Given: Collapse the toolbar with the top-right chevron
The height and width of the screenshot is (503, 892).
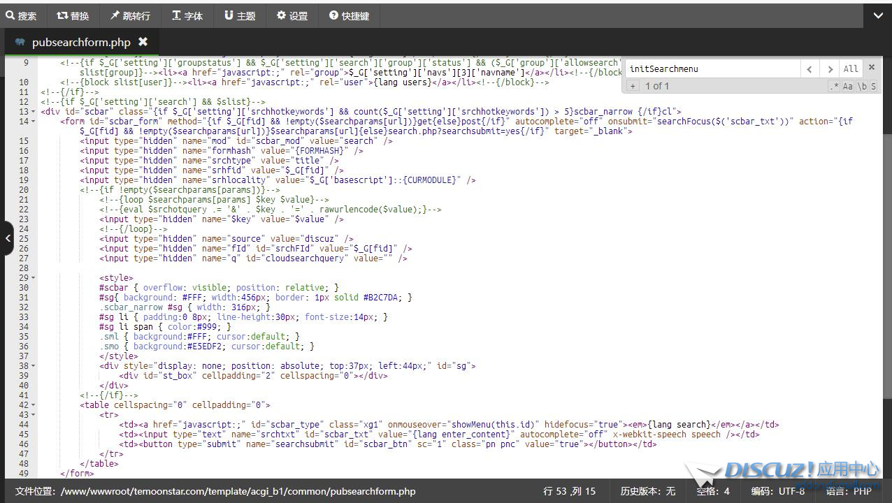Looking at the screenshot, I should (878, 15).
